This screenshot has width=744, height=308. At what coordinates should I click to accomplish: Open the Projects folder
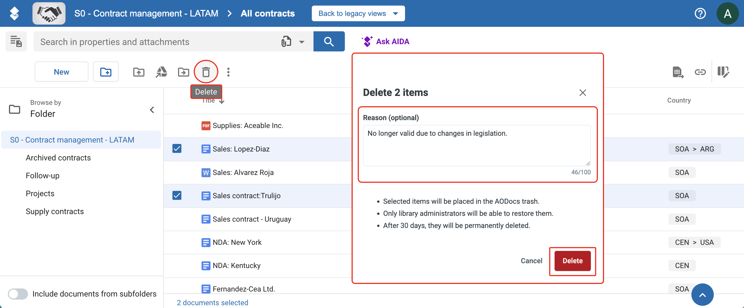[x=40, y=193]
